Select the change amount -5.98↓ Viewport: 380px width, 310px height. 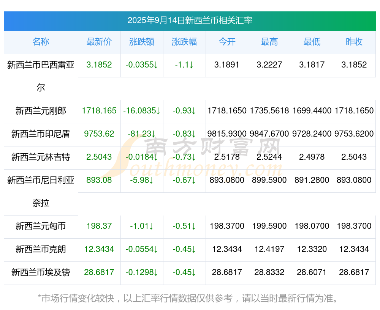click(x=142, y=180)
